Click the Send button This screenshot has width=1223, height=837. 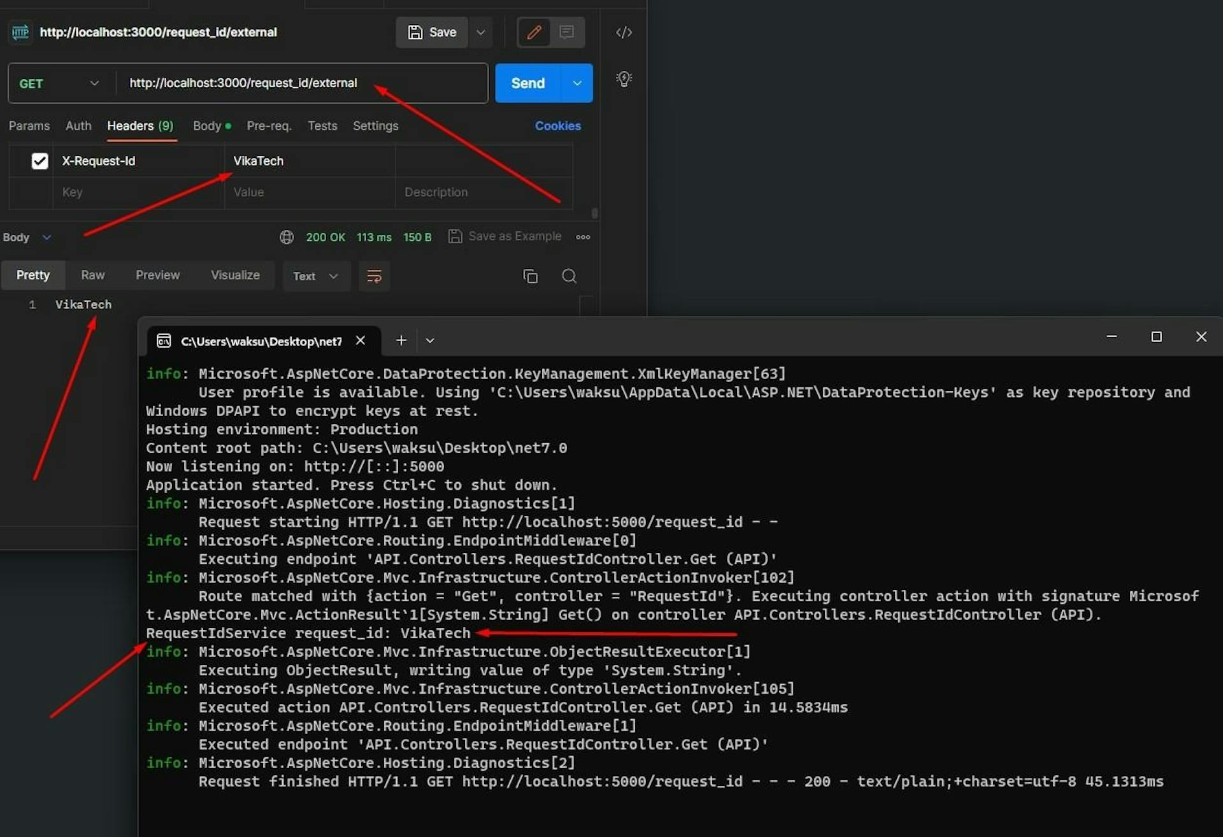[x=527, y=83]
